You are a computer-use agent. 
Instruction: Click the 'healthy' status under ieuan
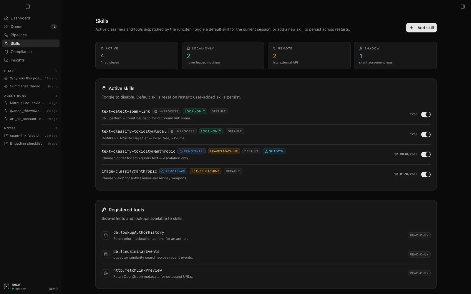coord(21,289)
